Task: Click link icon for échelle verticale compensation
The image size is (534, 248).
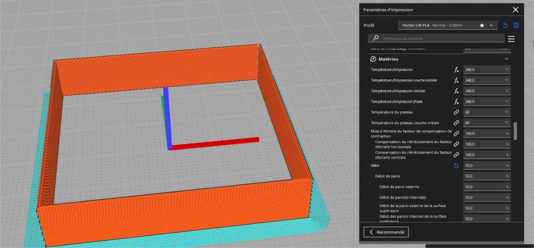Action: [x=457, y=155]
